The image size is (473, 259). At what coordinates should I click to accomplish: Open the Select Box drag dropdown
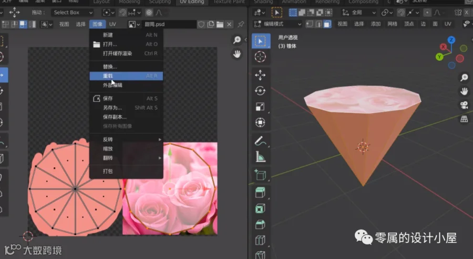[73, 13]
